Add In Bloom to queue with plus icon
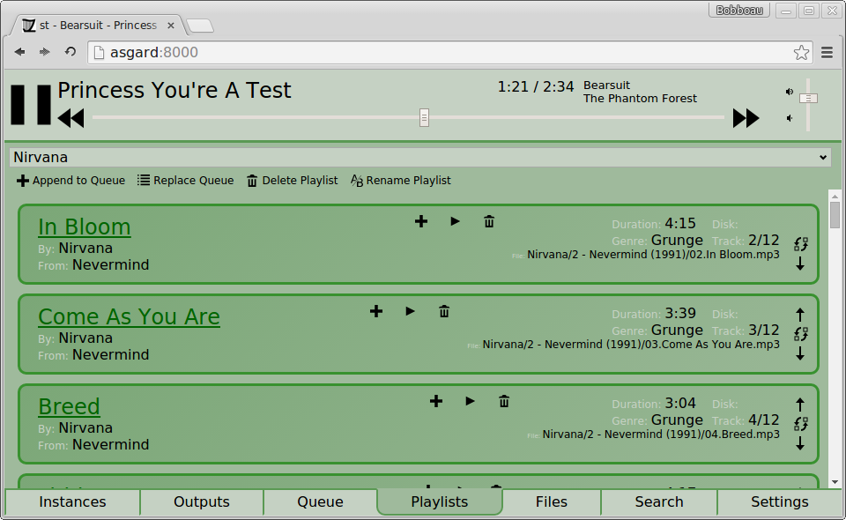Screen dimensions: 846x520 [x=421, y=221]
